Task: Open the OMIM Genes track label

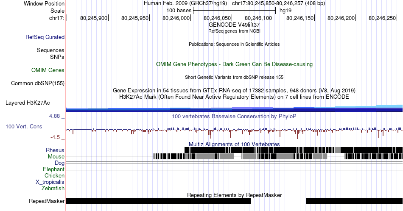Action: (48, 70)
